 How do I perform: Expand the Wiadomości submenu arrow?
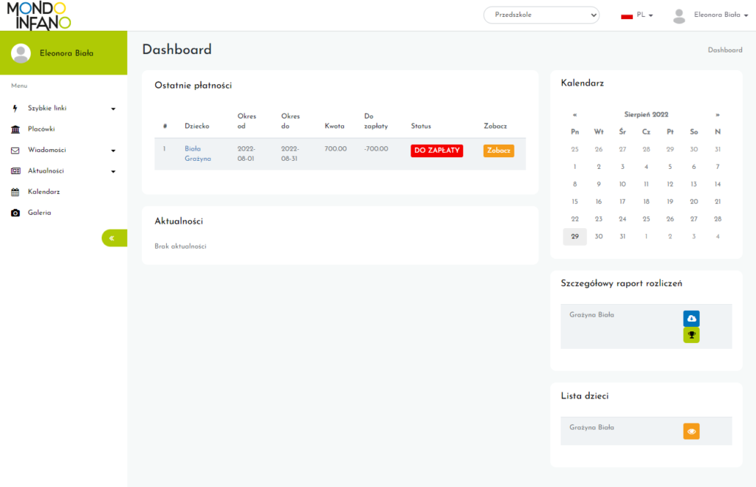[113, 151]
